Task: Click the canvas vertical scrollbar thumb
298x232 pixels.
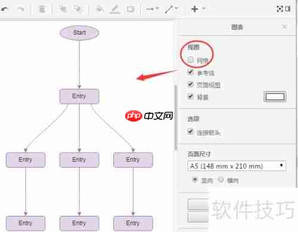Action: (176, 117)
